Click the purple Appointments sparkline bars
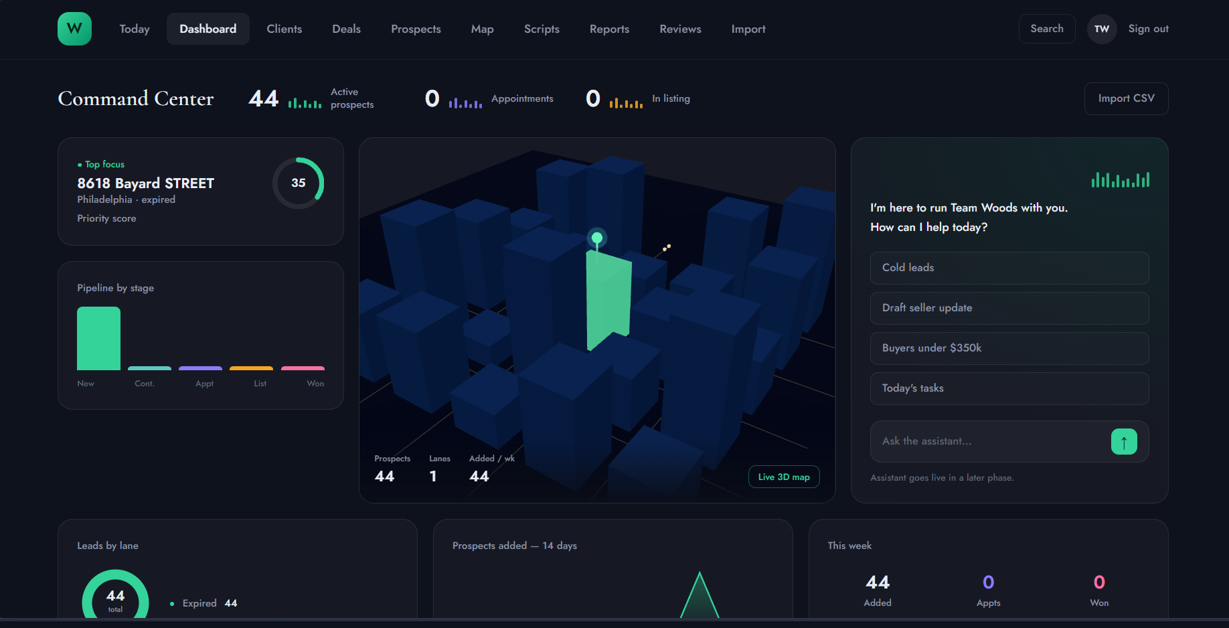This screenshot has height=628, width=1229. tap(465, 102)
